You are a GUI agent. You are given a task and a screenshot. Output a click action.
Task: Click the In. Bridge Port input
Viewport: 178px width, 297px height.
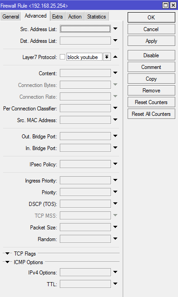tap(85, 148)
